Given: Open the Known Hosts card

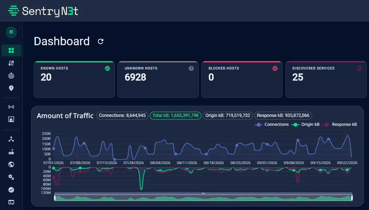Looking at the screenshot, I should (x=74, y=79).
